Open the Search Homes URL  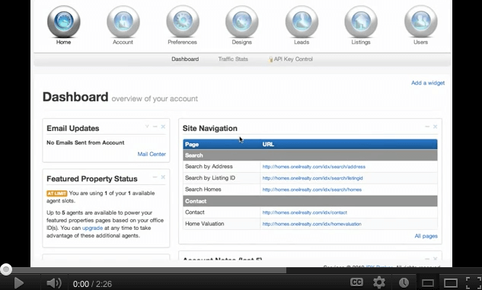coord(312,190)
